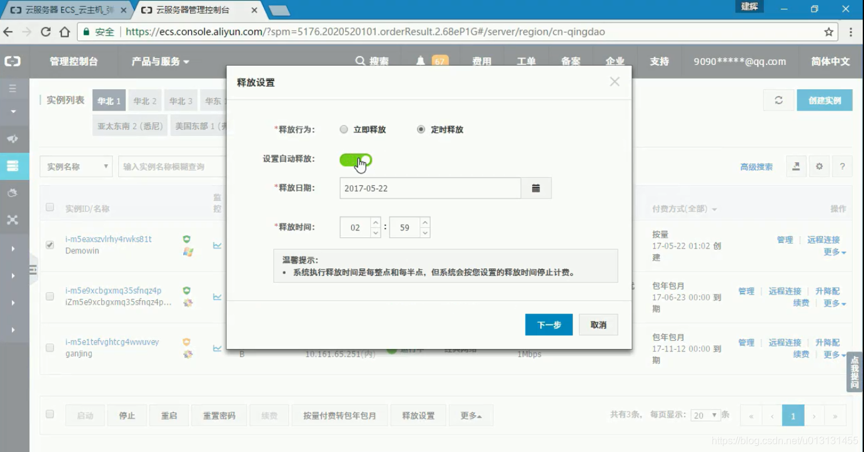
Task: Expand the first collapsed sidebar arrow
Action: click(13, 248)
